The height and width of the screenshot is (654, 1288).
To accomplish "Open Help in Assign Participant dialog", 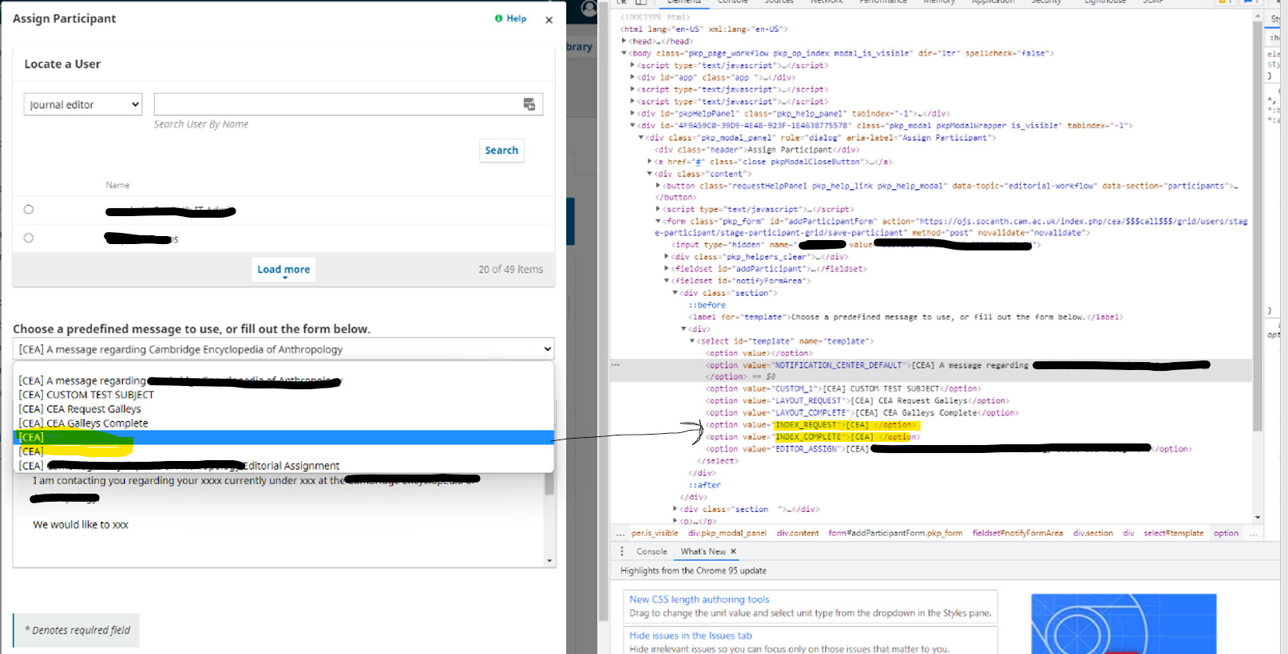I will (x=510, y=18).
